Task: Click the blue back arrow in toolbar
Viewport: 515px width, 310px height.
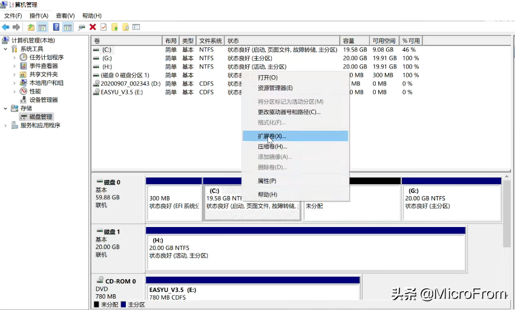Action: click(x=5, y=27)
